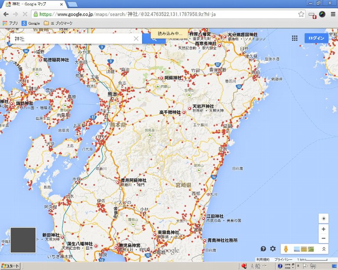
Task: Open the network tray icon
Action: [x=313, y=266]
